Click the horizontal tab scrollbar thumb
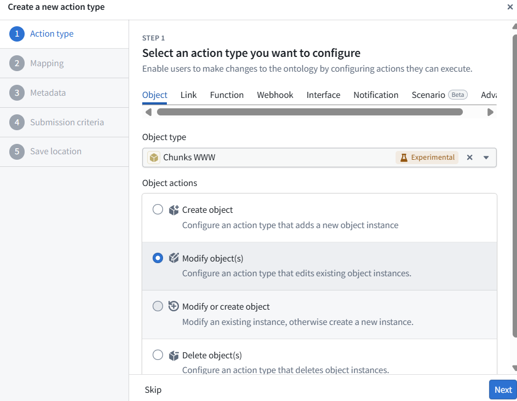 click(x=310, y=112)
